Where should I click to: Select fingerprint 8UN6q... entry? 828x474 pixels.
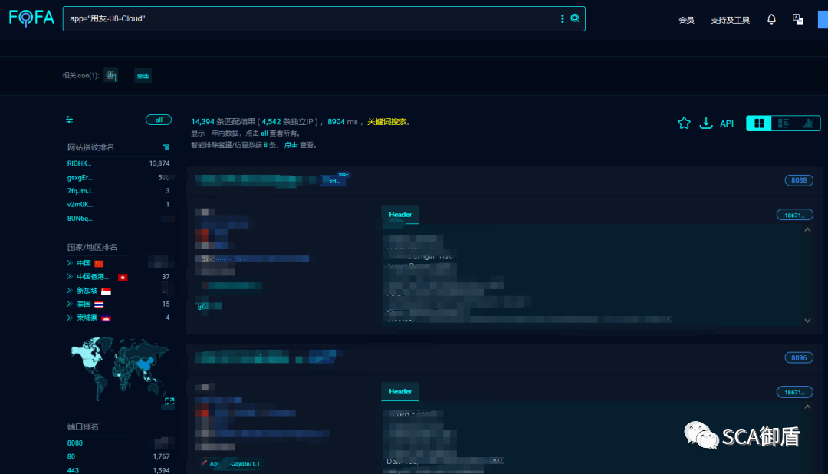coord(80,219)
